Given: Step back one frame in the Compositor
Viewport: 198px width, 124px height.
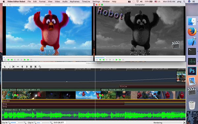Looking at the screenshot, I should (x=107, y=60).
